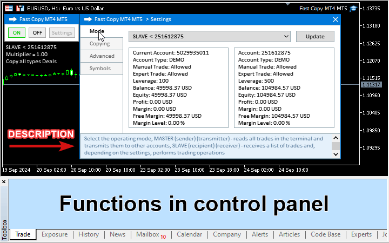Turn the copier ON

(x=17, y=33)
